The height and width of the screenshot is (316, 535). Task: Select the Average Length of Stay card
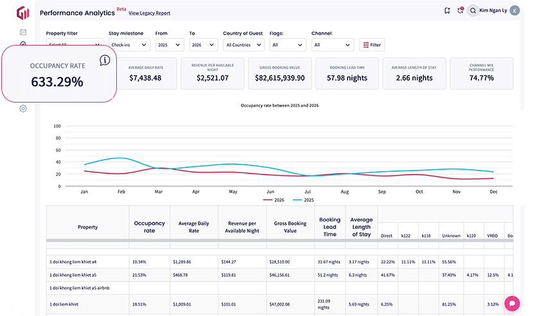[414, 74]
